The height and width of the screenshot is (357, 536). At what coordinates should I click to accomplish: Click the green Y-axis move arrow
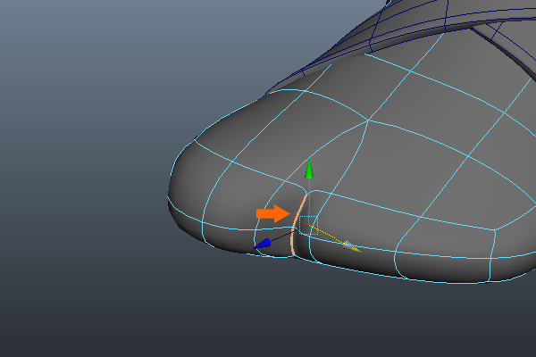[x=309, y=168]
